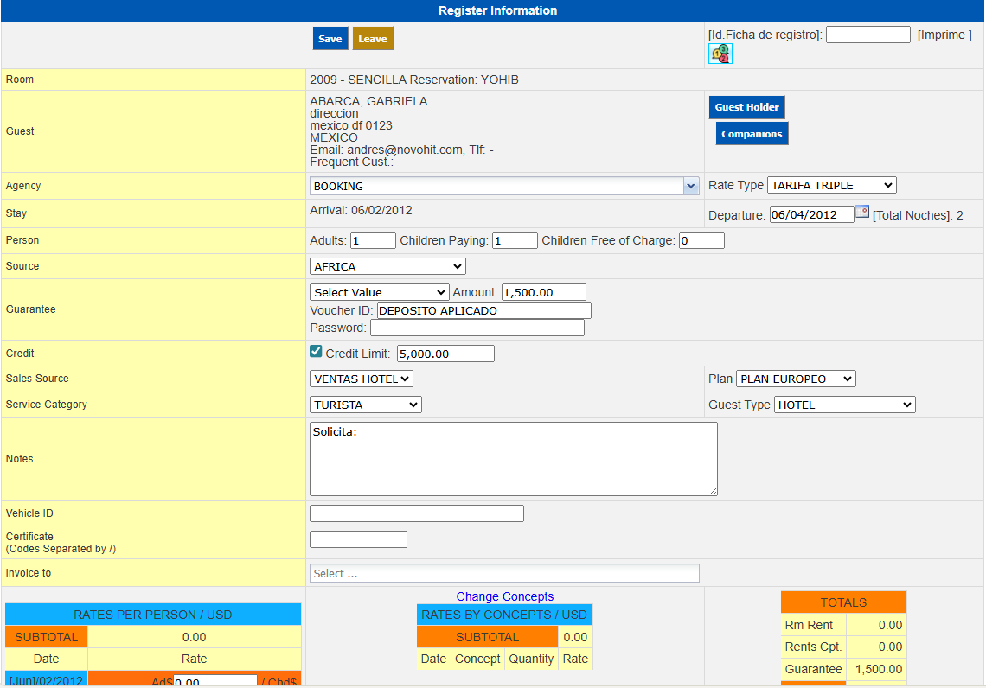The image size is (986, 688).
Task: Open the Plan dropdown showing PLAN EUROPEO
Action: (796, 379)
